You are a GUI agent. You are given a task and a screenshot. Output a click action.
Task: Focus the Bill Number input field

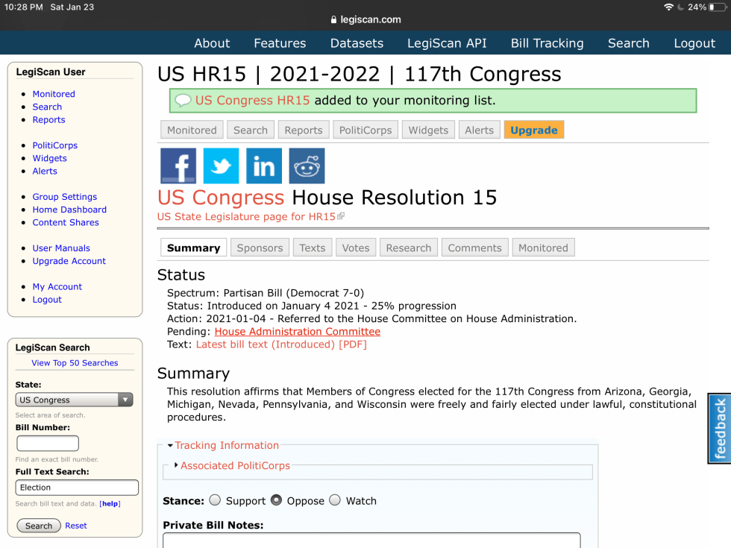coord(48,443)
